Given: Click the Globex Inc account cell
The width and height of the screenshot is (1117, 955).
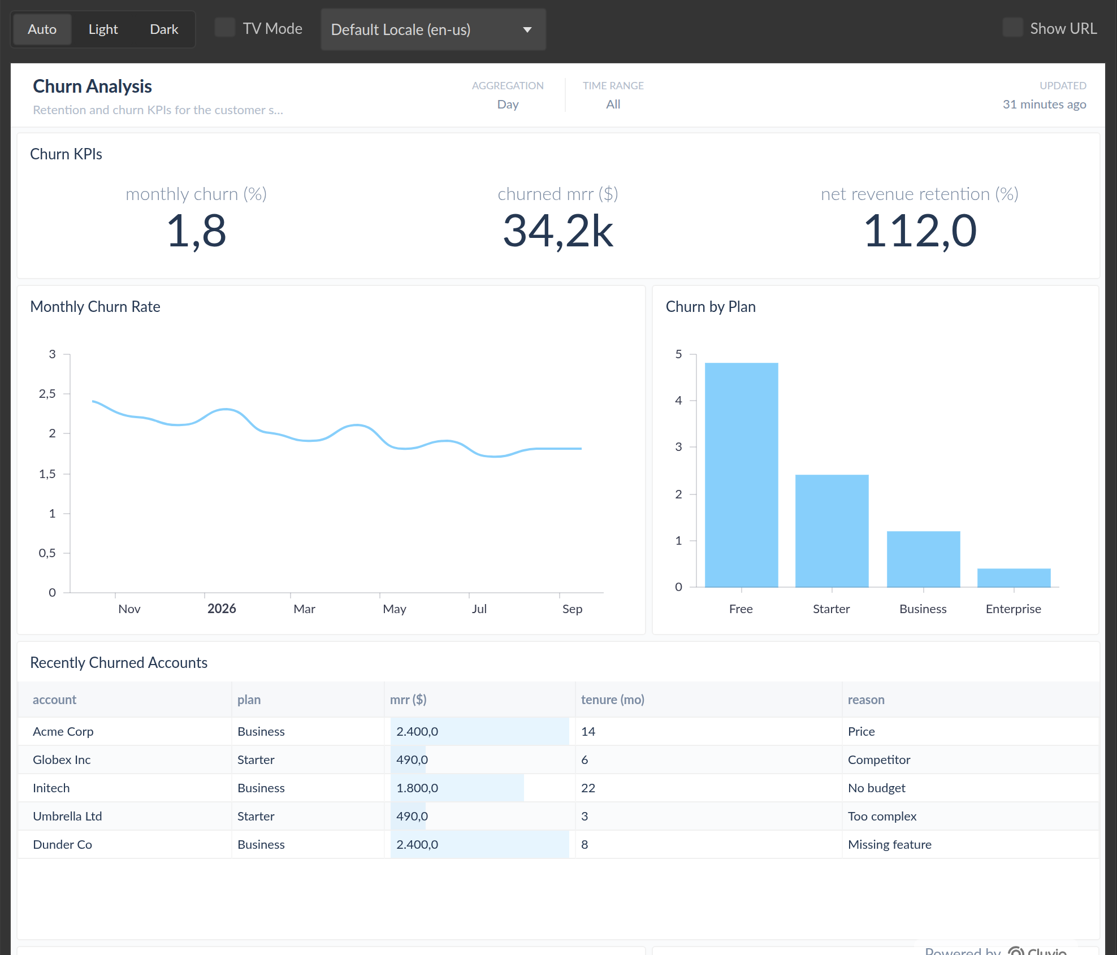Looking at the screenshot, I should click(x=125, y=759).
